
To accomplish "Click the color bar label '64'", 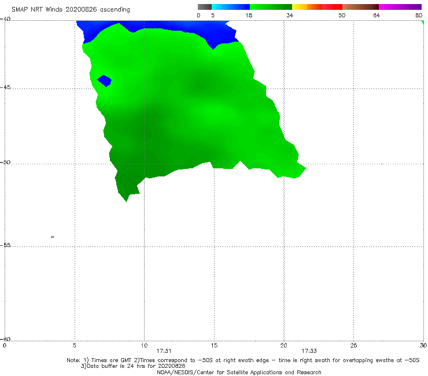I will click(377, 15).
